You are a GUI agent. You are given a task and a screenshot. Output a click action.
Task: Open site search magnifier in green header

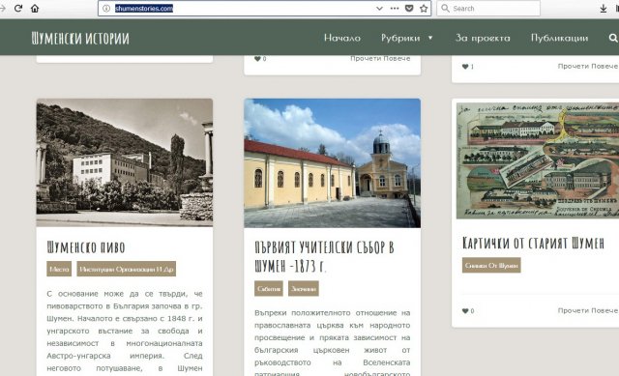(x=612, y=38)
